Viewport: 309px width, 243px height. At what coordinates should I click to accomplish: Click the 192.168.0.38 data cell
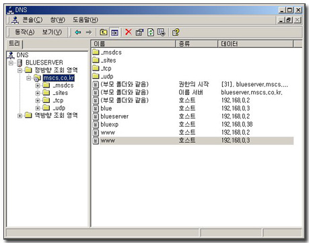237,125
